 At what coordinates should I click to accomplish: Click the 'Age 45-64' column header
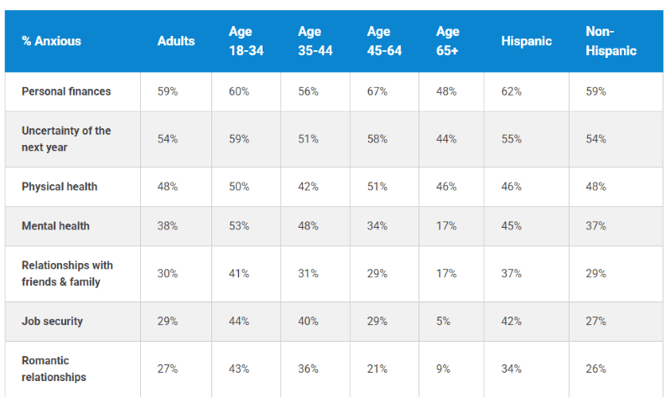tap(384, 41)
